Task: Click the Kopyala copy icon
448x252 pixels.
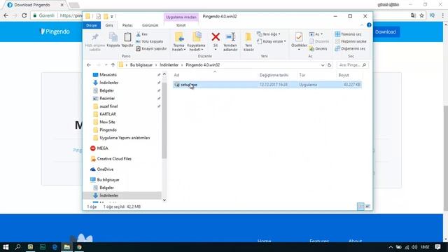Action: click(113, 40)
